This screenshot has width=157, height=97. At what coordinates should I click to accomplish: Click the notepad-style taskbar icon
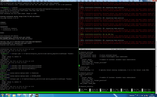(x=25, y=95)
